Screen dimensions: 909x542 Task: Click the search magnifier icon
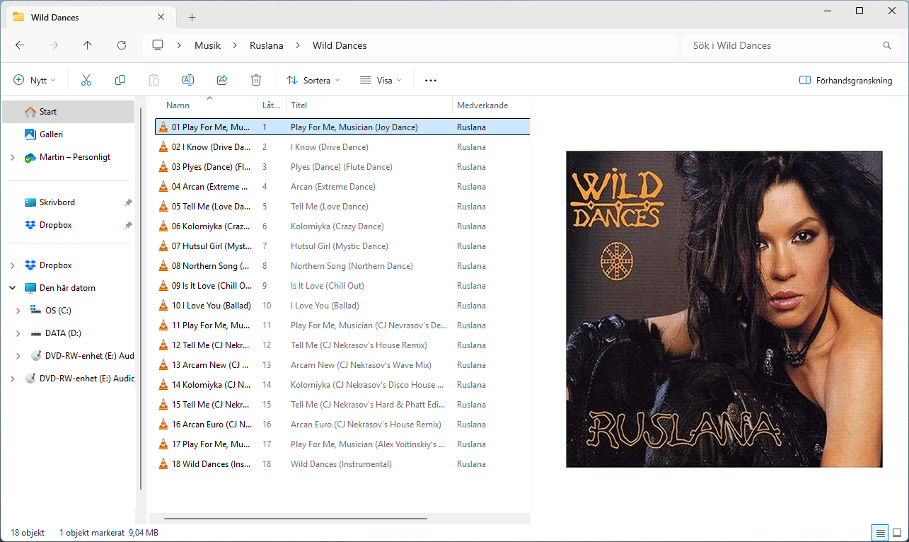coord(887,45)
